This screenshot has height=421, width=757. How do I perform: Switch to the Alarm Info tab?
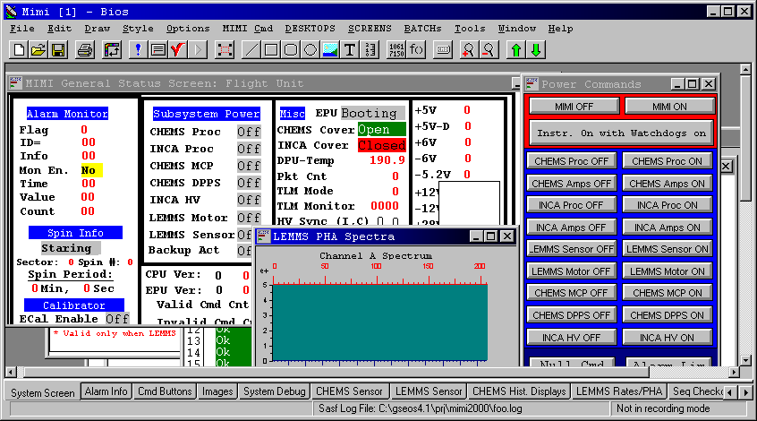tap(106, 391)
